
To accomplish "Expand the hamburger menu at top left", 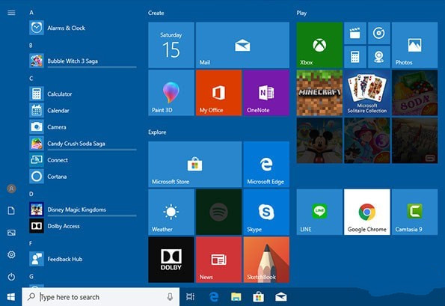I will (x=11, y=13).
